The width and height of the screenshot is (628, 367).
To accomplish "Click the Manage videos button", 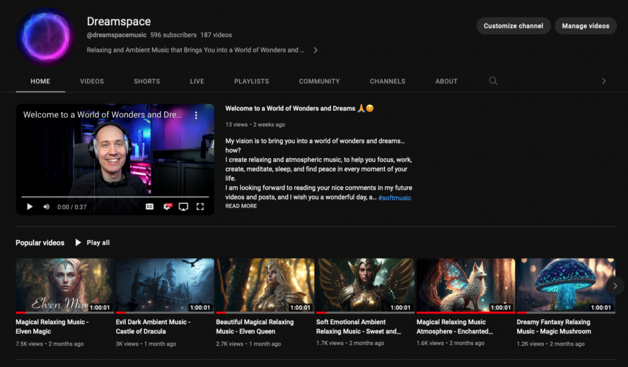I will (586, 26).
